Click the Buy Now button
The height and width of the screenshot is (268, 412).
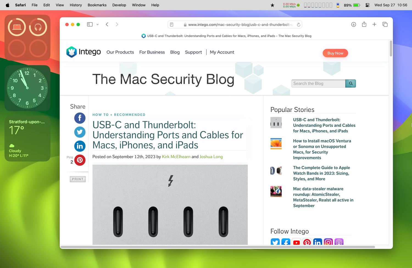[335, 53]
